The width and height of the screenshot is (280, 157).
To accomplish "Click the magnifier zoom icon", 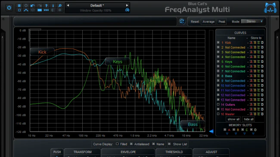I will [x=60, y=6].
